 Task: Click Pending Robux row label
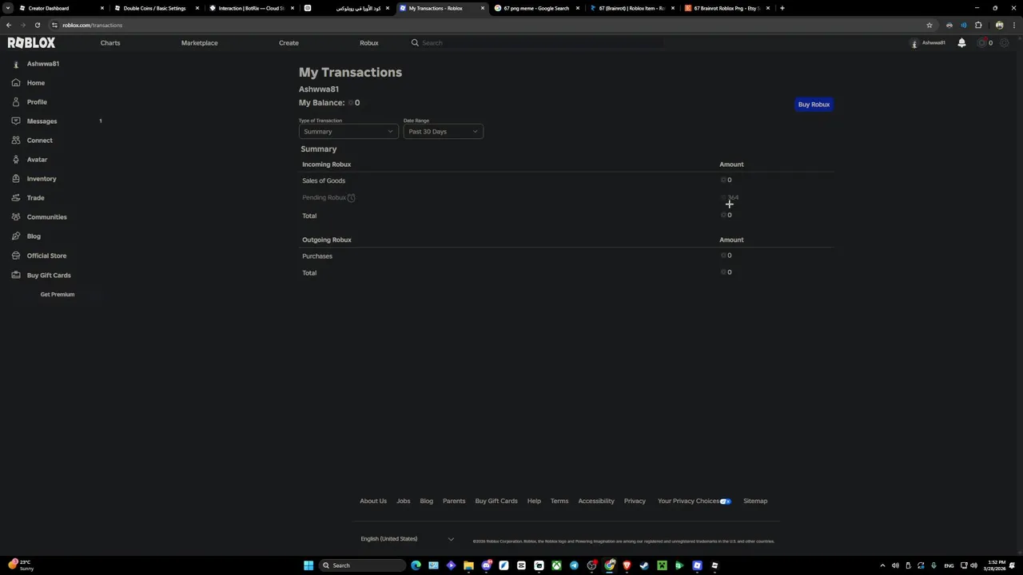coord(324,197)
